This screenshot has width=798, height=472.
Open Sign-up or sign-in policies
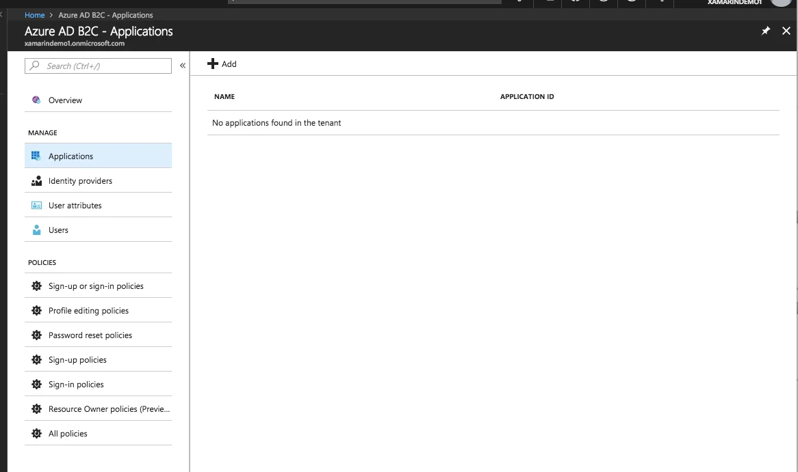[99, 286]
